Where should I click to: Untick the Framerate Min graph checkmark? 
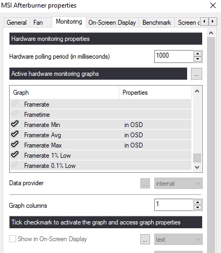pyautogui.click(x=15, y=124)
